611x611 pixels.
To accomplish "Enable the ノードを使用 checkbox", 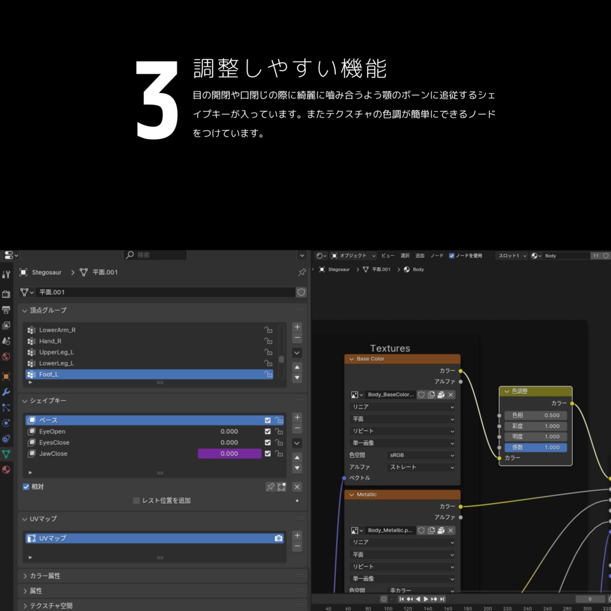I will (452, 255).
